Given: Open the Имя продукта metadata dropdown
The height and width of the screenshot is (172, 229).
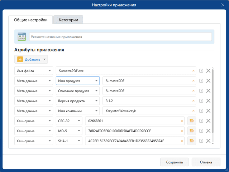Looking at the screenshot, I should click(x=78, y=81).
